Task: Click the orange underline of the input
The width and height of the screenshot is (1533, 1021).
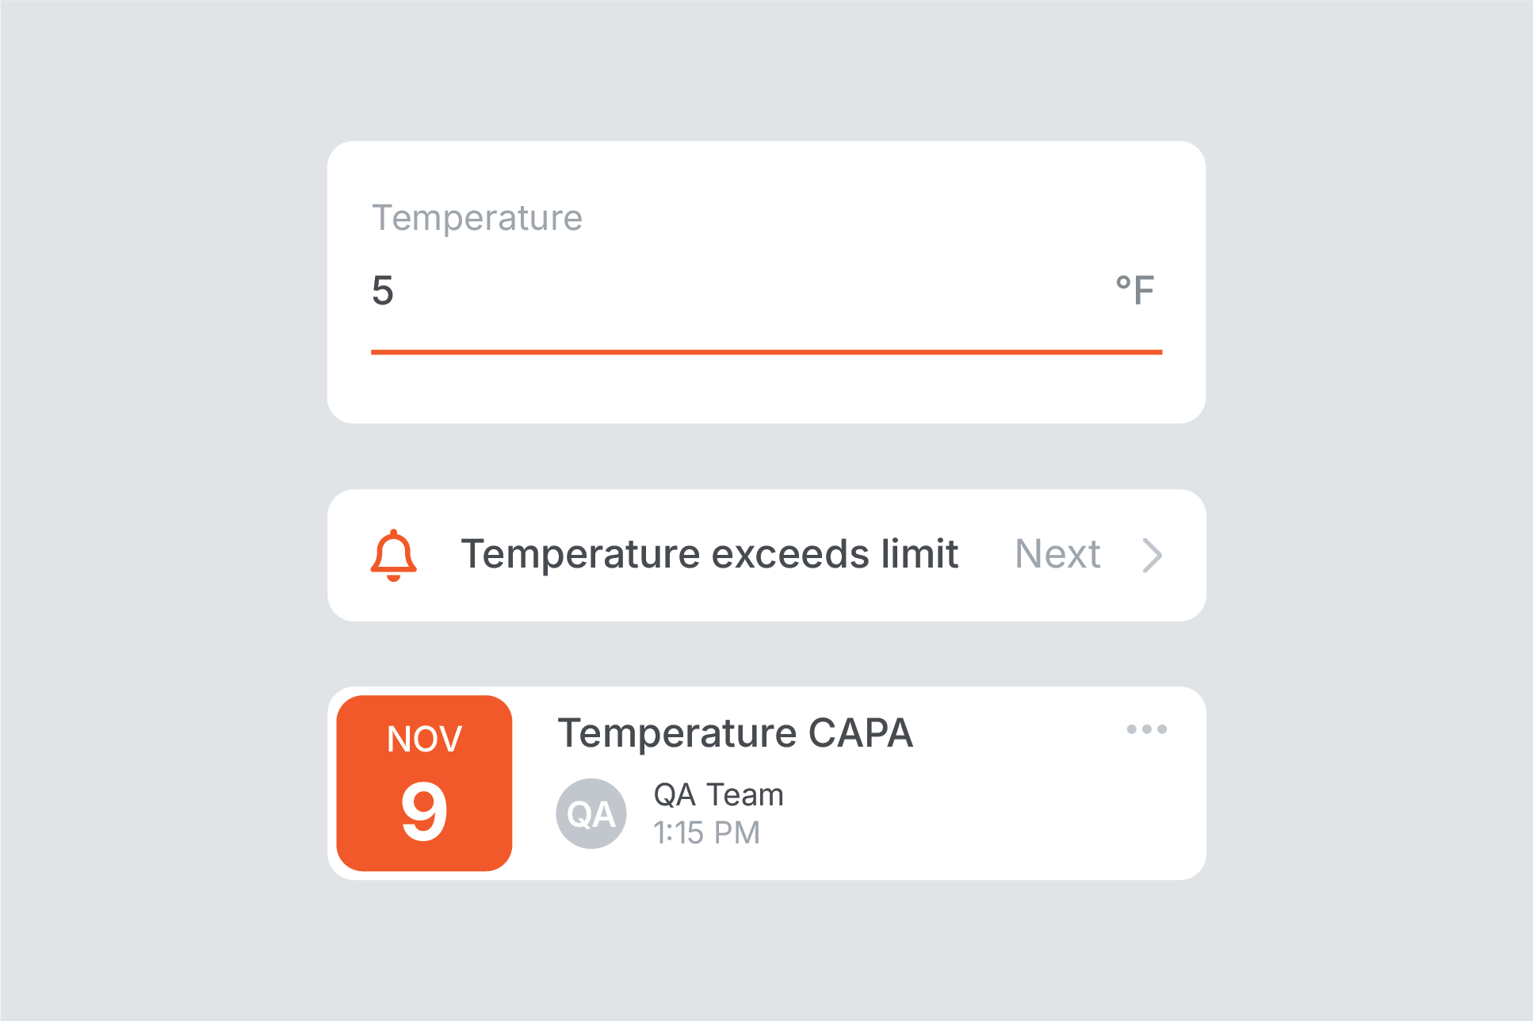Action: [x=766, y=352]
